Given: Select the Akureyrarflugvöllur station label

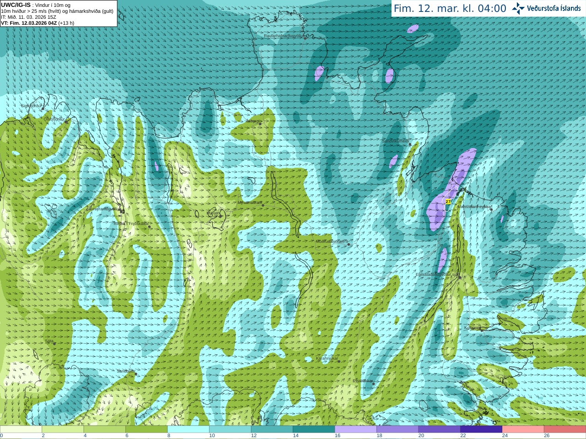Looking at the screenshot, I should click(103, 209).
